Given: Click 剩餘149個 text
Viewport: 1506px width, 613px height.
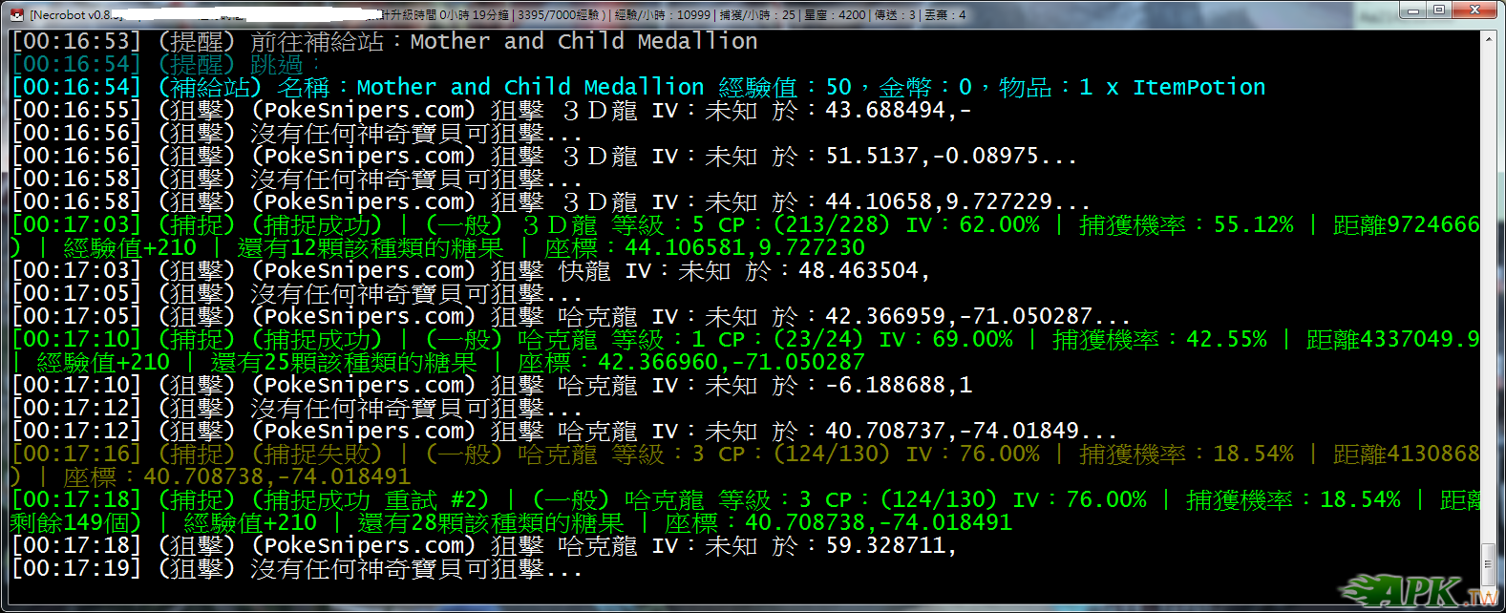Looking at the screenshot, I should coord(67,522).
